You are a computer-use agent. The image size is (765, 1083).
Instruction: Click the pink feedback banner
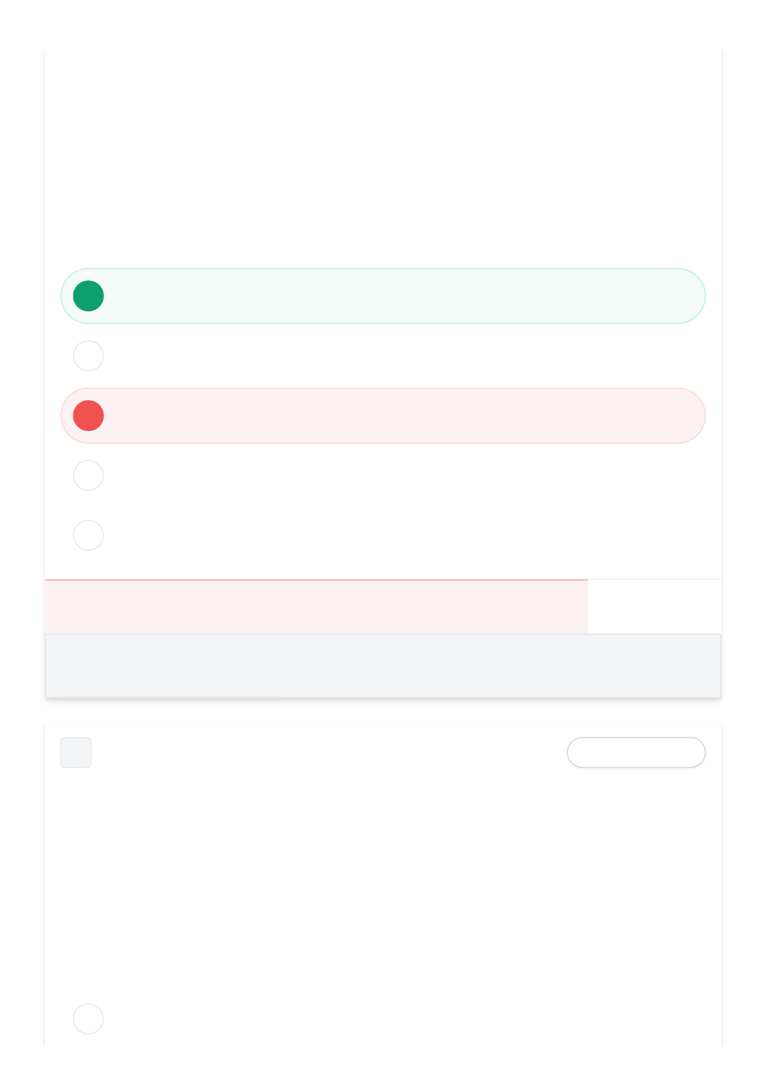pyautogui.click(x=316, y=606)
